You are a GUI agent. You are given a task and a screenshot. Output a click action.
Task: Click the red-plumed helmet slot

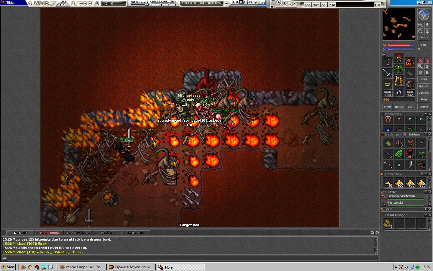tap(399, 58)
